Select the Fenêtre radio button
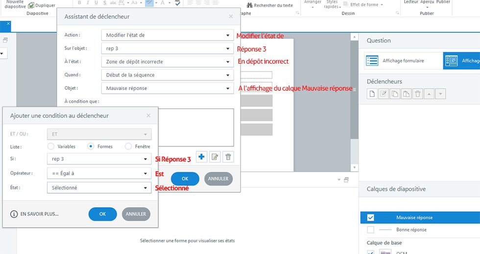The height and width of the screenshot is (254, 480). pos(128,146)
